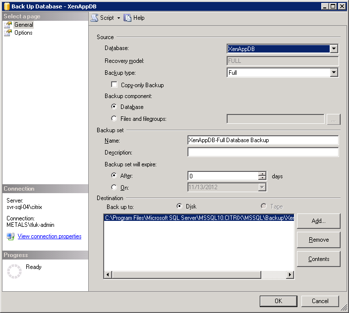This screenshot has height=313, width=349.
Task: Click the Remove destination button
Action: click(318, 240)
